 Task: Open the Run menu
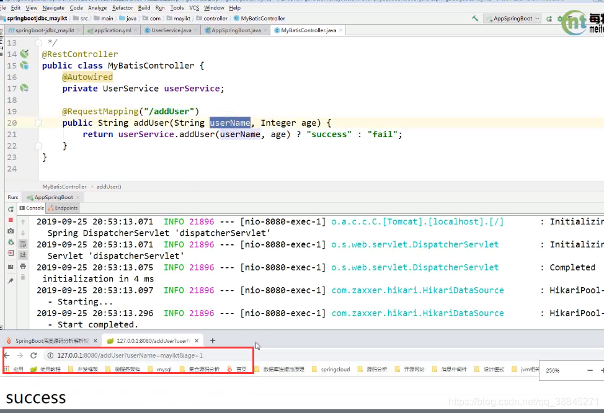[x=160, y=7]
